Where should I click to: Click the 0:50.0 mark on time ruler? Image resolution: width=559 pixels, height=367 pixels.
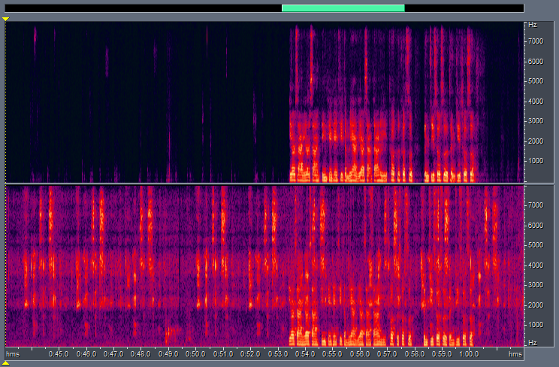(x=195, y=353)
